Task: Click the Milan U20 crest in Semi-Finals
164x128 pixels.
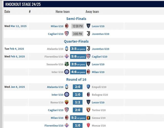Action: point(67,26)
